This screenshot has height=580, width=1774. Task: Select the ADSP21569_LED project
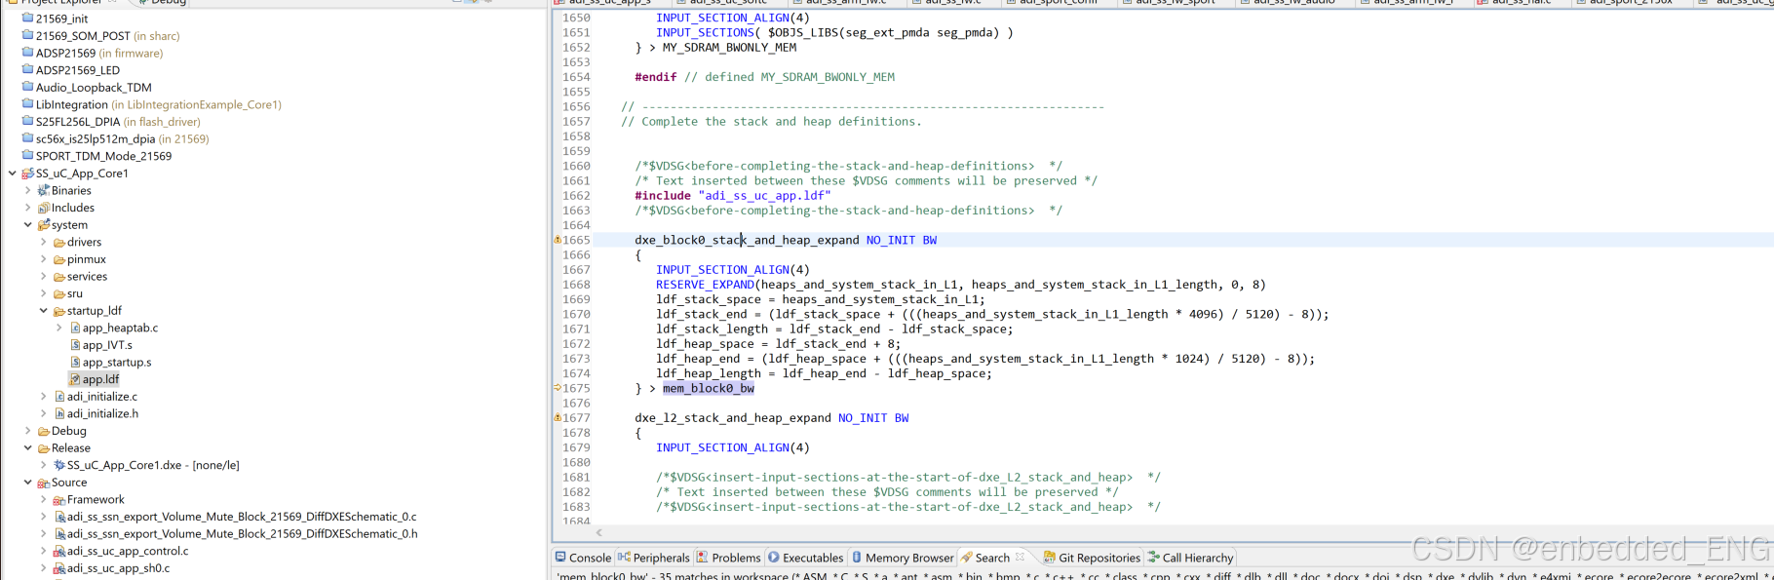(70, 70)
